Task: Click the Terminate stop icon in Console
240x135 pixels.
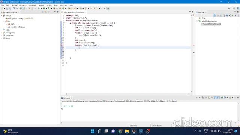Action: [196, 97]
